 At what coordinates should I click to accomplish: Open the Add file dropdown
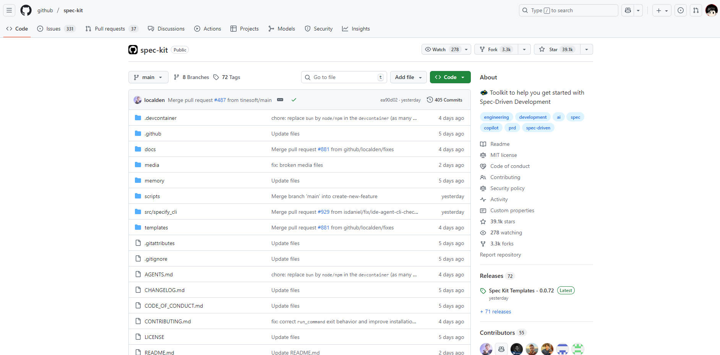click(x=408, y=77)
